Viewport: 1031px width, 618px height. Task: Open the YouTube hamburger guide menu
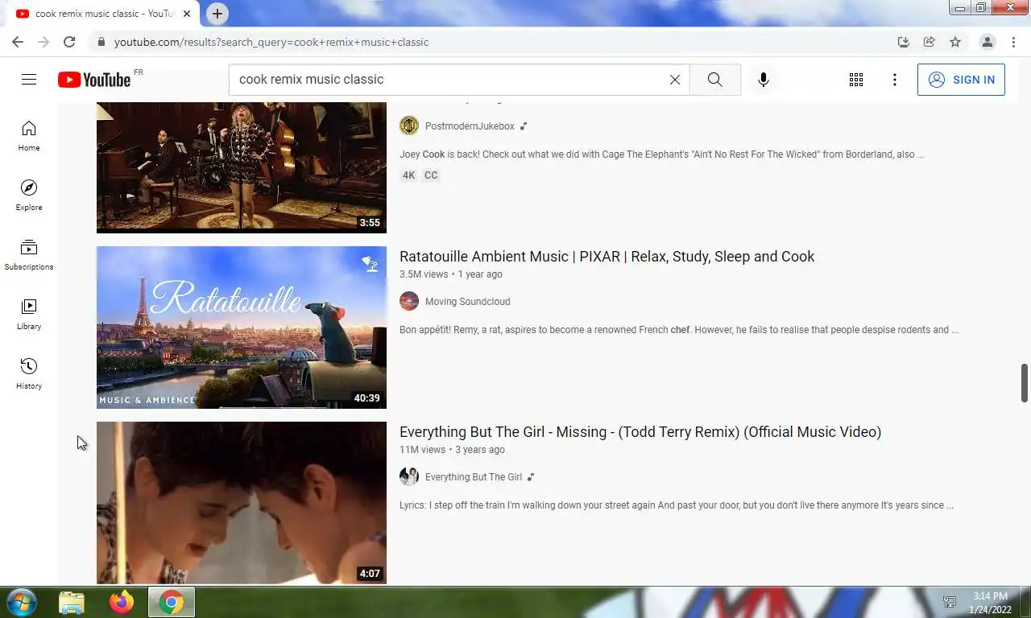coord(29,79)
